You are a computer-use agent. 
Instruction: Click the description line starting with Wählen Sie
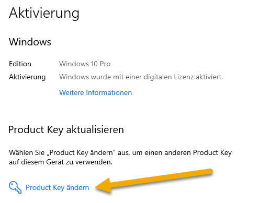pos(120,153)
